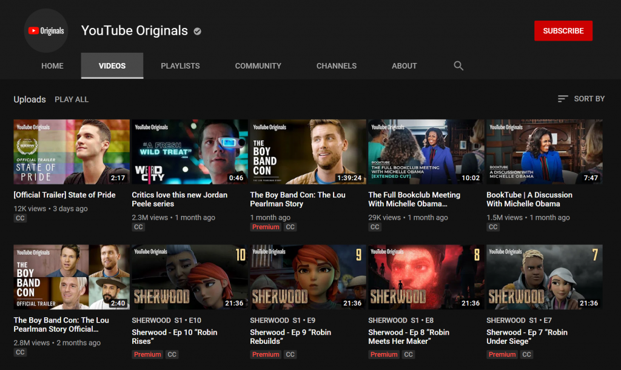Viewport: 621px width, 370px height.
Task: Subscribe to YouTube Originals channel
Action: pyautogui.click(x=563, y=31)
